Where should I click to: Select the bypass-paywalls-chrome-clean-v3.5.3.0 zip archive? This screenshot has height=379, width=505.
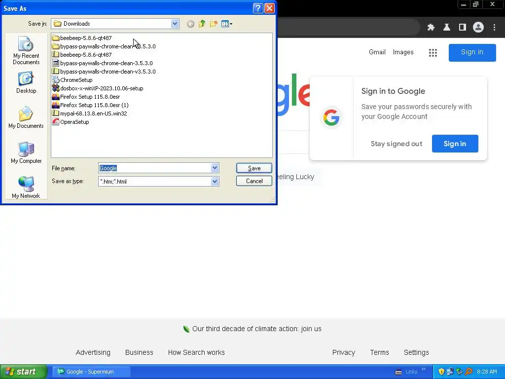[x=104, y=72]
